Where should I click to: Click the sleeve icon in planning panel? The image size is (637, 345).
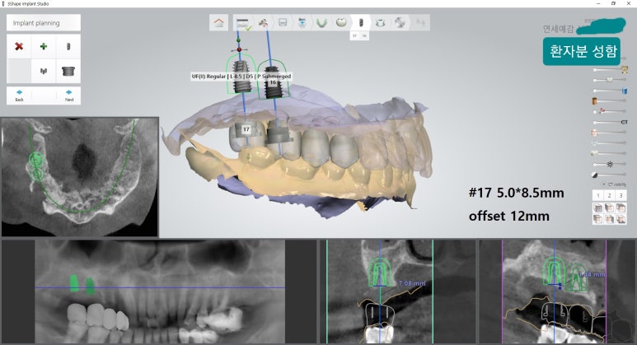pyautogui.click(x=68, y=71)
